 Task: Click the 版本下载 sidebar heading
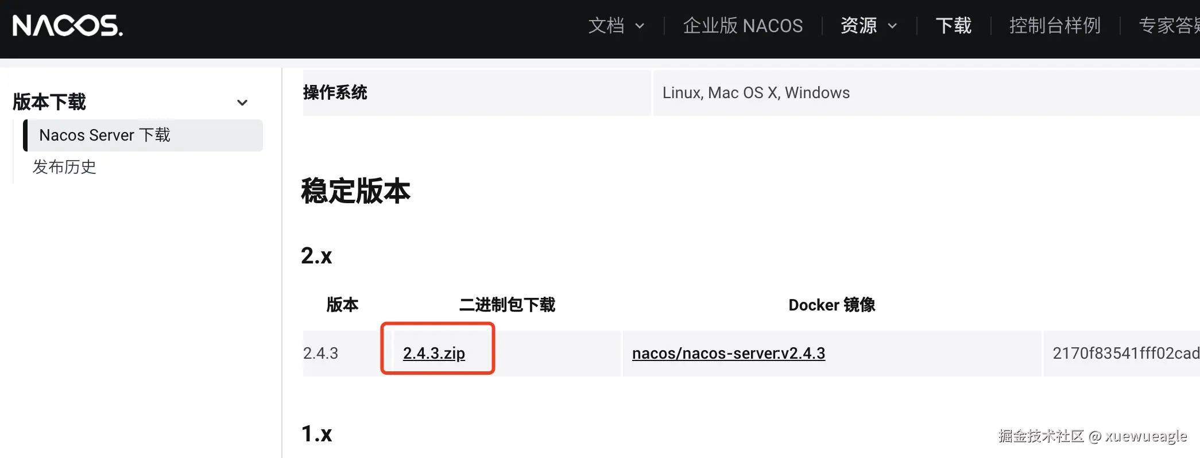click(49, 102)
